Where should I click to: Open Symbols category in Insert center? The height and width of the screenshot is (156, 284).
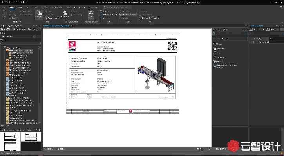(x=221, y=57)
